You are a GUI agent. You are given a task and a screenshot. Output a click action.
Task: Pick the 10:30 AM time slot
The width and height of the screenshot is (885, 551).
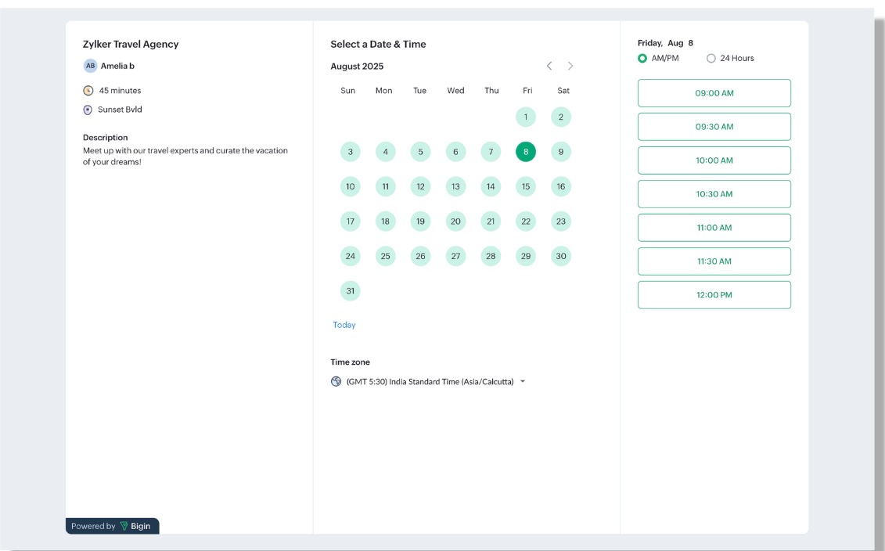(x=714, y=194)
